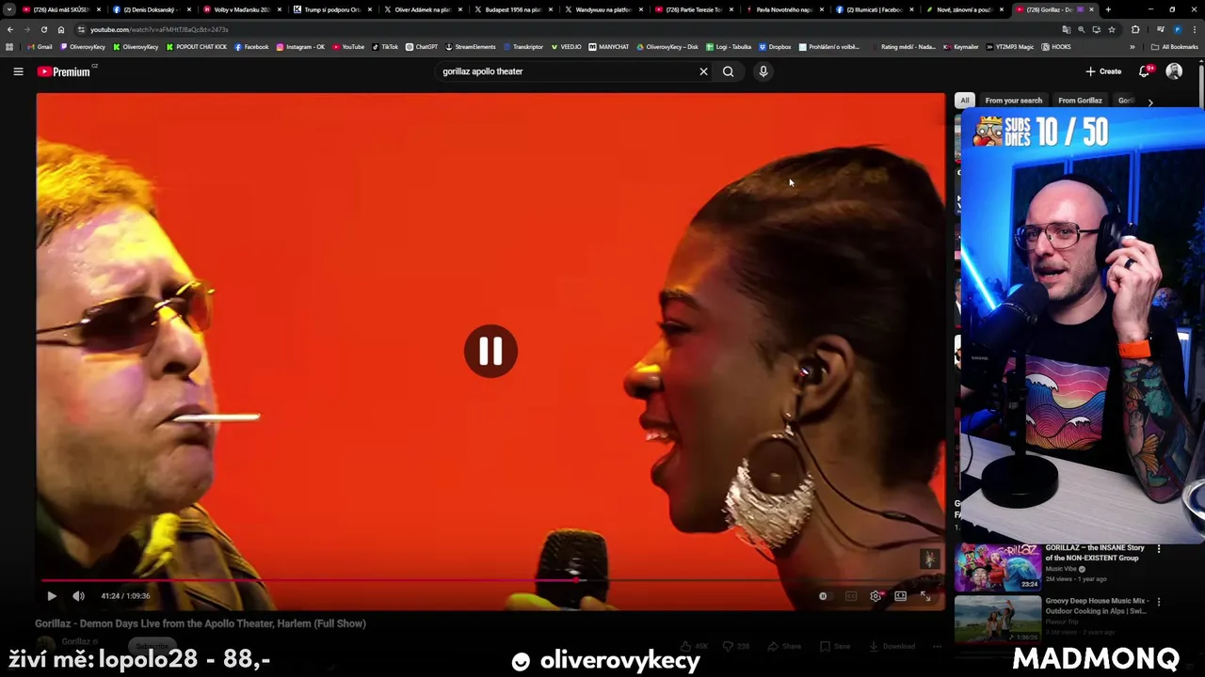Open the browser apps grid icon

(9, 47)
